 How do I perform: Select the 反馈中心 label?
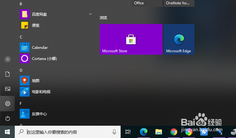(x=39, y=114)
